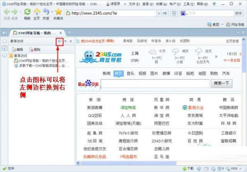Open the 京东商城 link

(195, 115)
